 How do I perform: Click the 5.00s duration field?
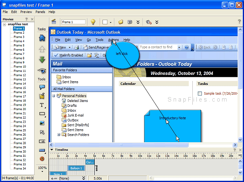pyautogui.click(x=98, y=178)
